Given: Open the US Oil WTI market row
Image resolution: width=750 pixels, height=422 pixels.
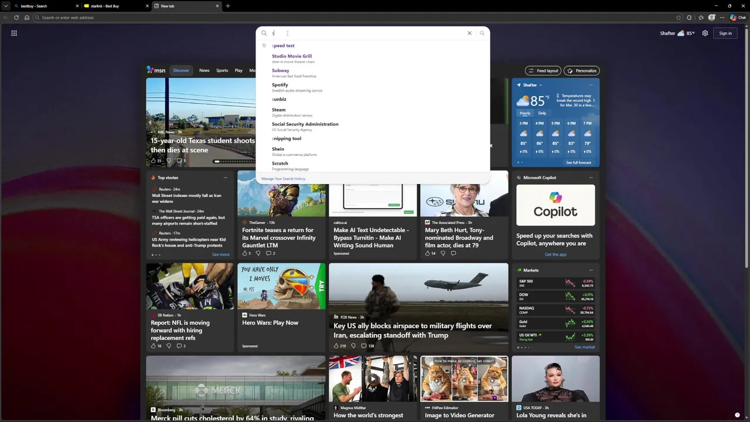Looking at the screenshot, I should click(555, 336).
